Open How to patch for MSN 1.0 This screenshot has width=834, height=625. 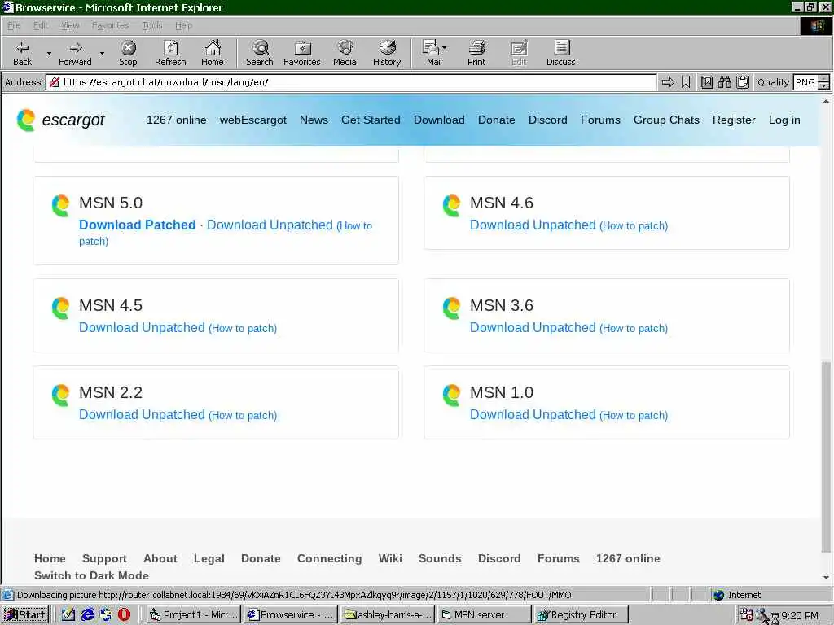pyautogui.click(x=634, y=416)
